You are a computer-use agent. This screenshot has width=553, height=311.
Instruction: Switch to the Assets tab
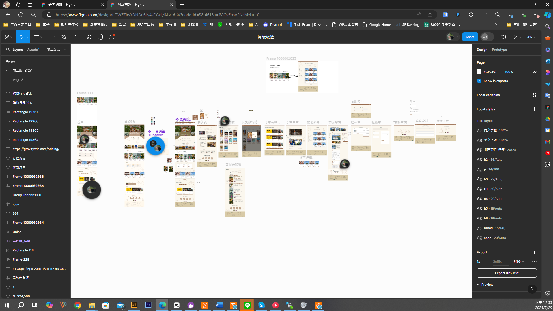(x=33, y=50)
